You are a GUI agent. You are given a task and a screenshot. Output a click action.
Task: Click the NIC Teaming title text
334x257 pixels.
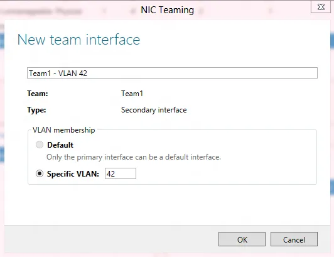pos(167,10)
